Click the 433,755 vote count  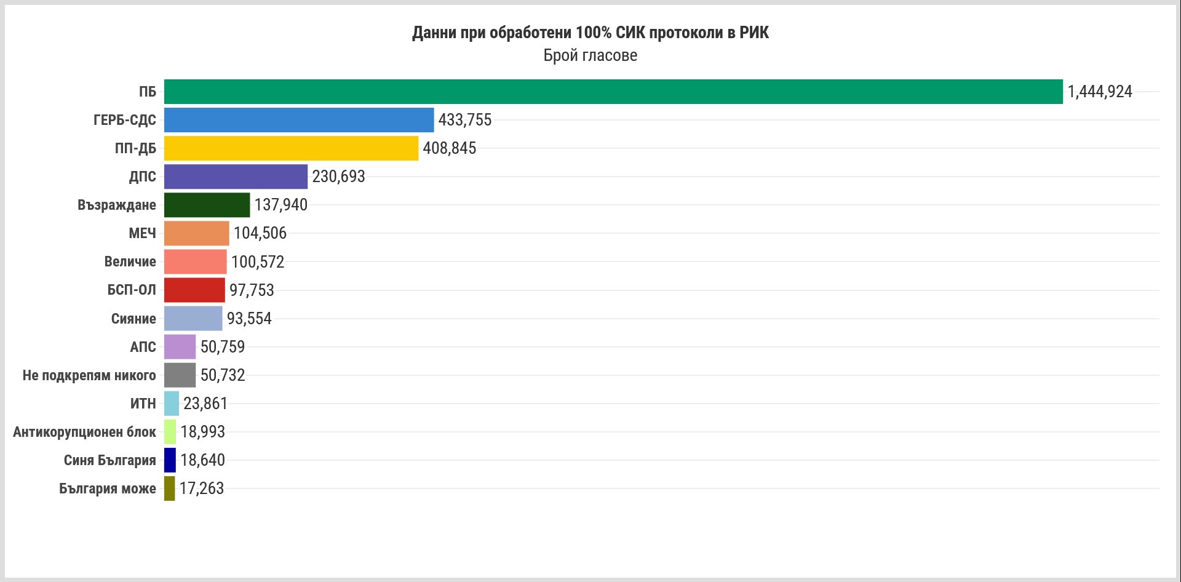(x=465, y=120)
